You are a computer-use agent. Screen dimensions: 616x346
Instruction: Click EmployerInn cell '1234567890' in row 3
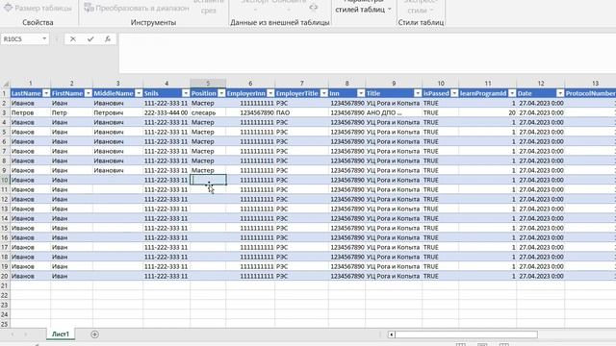pyautogui.click(x=250, y=112)
